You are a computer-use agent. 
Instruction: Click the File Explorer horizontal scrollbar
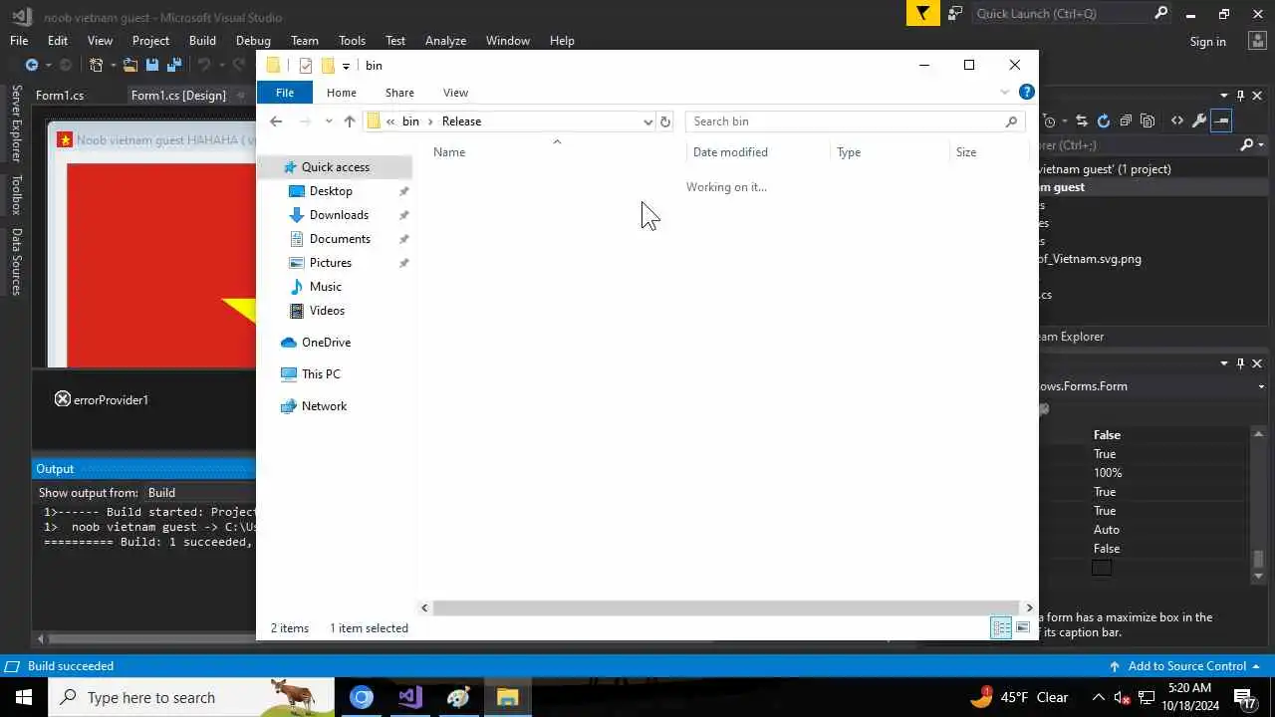(x=725, y=607)
